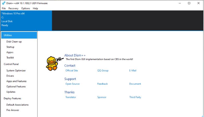Select System Optimizer in sidebar

16,71
